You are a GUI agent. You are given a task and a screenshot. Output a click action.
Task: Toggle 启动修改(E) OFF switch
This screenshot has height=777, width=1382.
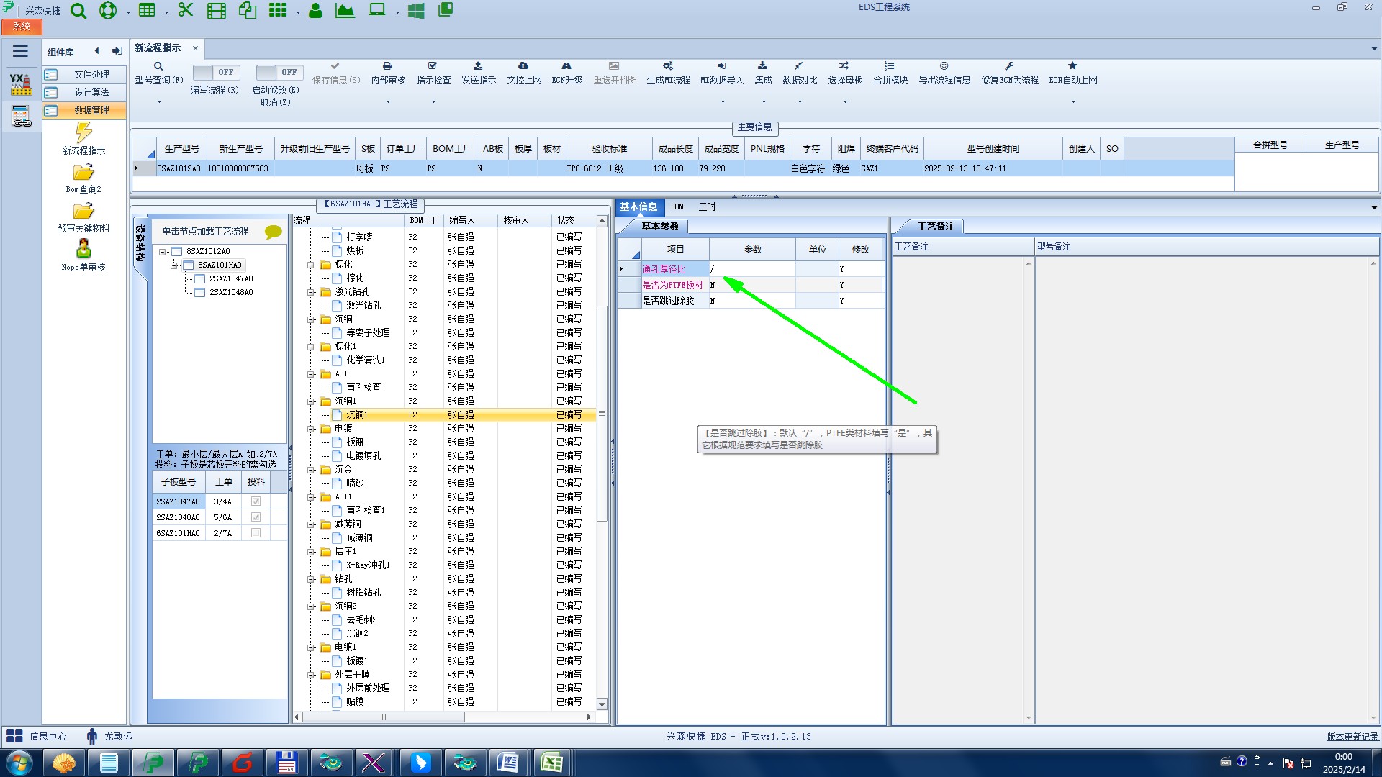(279, 72)
